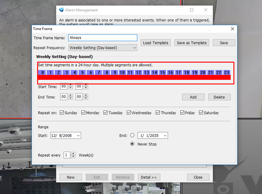Expand the Range Start date picker
This screenshot has height=194, width=262.
click(x=78, y=135)
